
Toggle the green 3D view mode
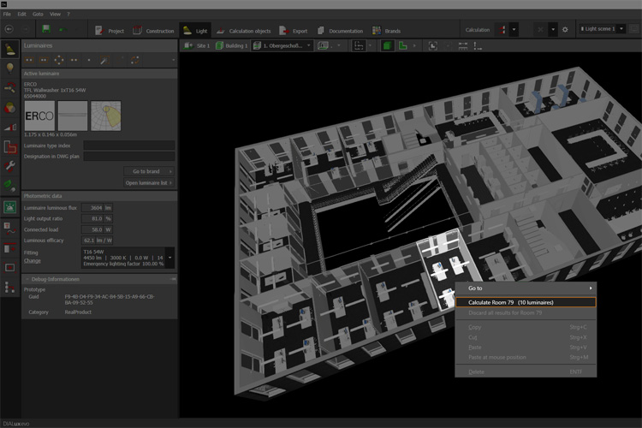coord(387,45)
